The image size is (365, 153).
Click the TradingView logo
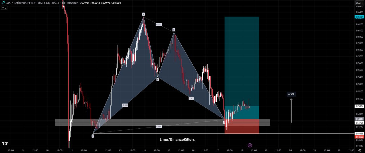pyautogui.click(x=5, y=144)
